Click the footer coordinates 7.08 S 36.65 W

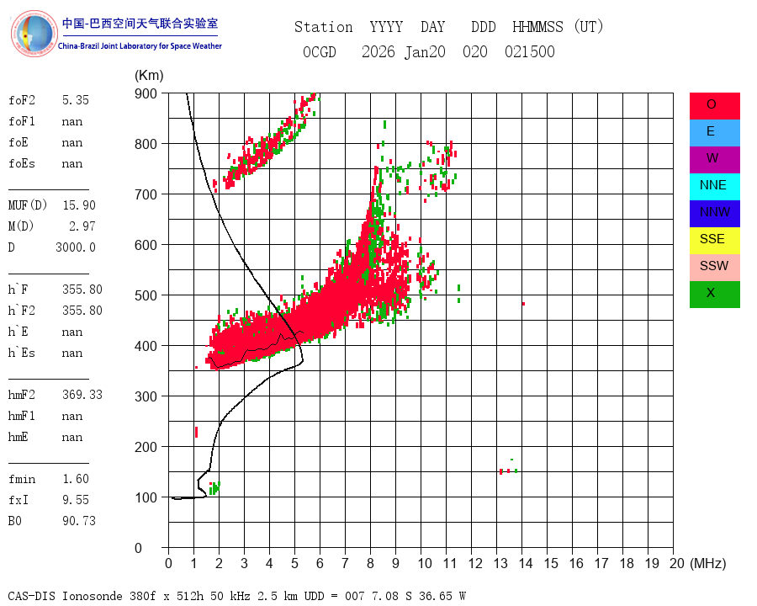(x=419, y=596)
